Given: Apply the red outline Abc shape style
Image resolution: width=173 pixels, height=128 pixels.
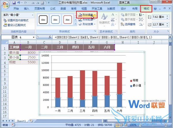Looking at the screenshot, I should click(67, 20).
